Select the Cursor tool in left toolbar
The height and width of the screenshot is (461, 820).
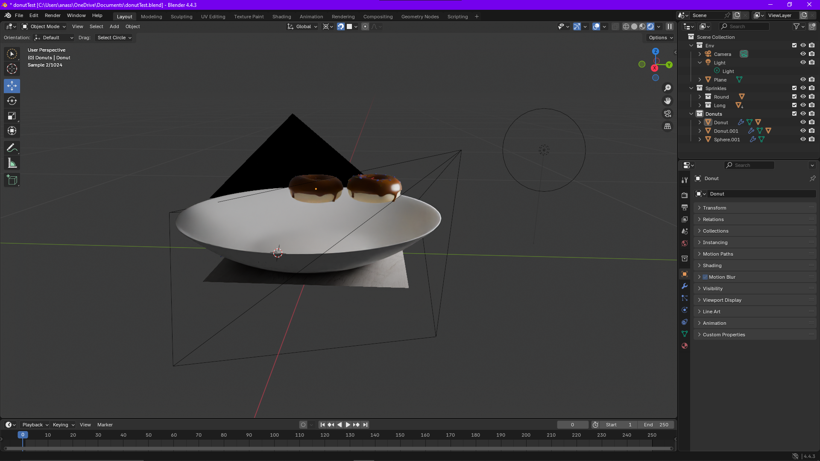tap(12, 69)
